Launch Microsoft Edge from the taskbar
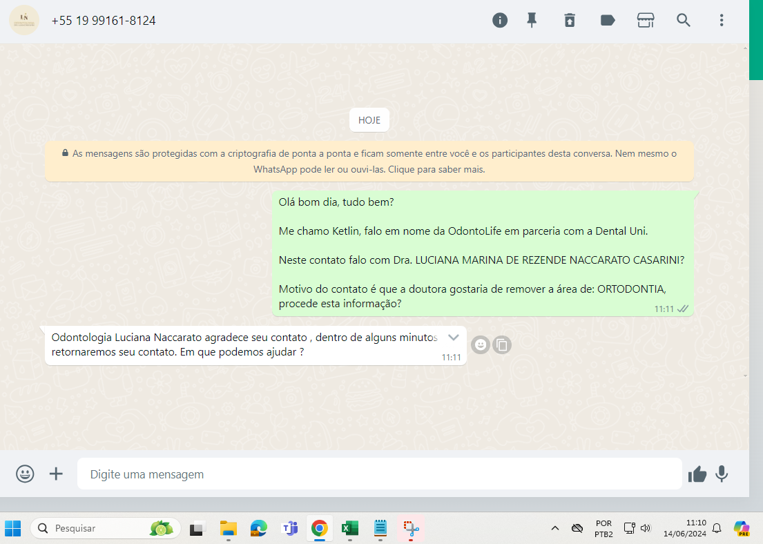The height and width of the screenshot is (544, 763). click(x=259, y=528)
